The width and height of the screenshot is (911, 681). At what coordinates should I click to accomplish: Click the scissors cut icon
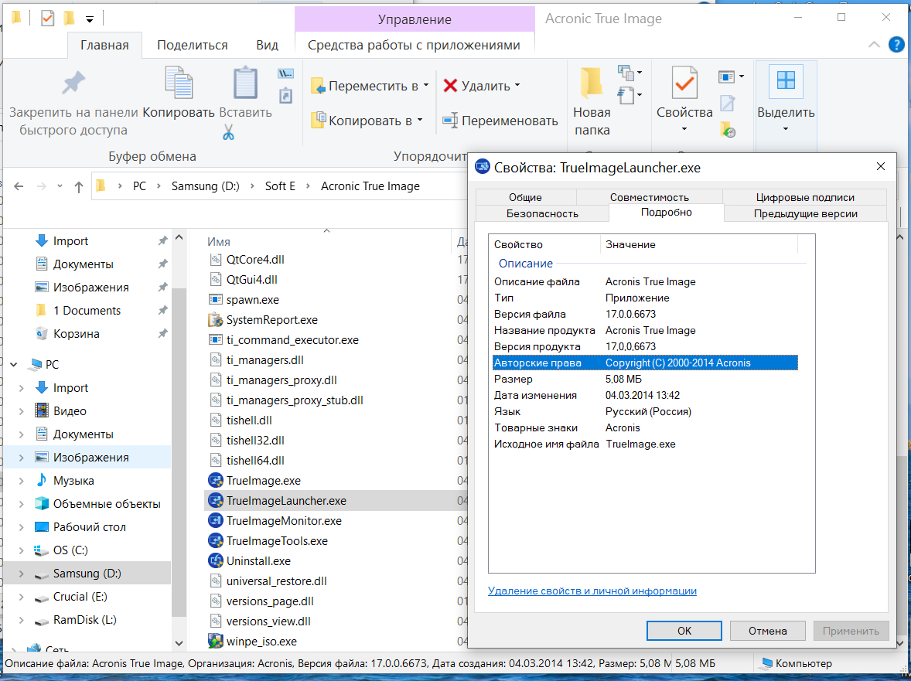coord(227,133)
